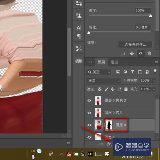160x160 pixels.
Task: Click the taskbar People icon
Action: coord(51,154)
